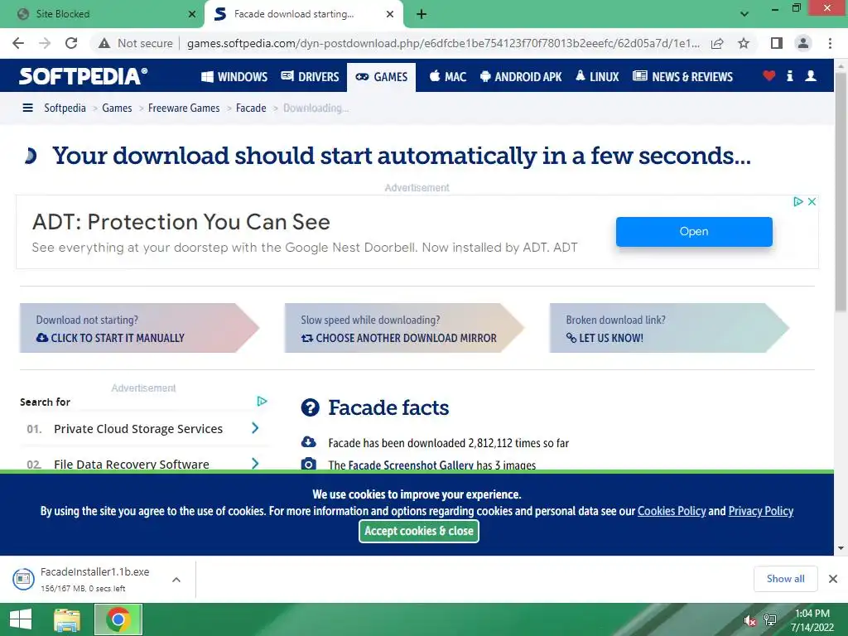Expand download options arrow for FacadeInstaller
Screen dimensions: 848x636
click(x=176, y=579)
